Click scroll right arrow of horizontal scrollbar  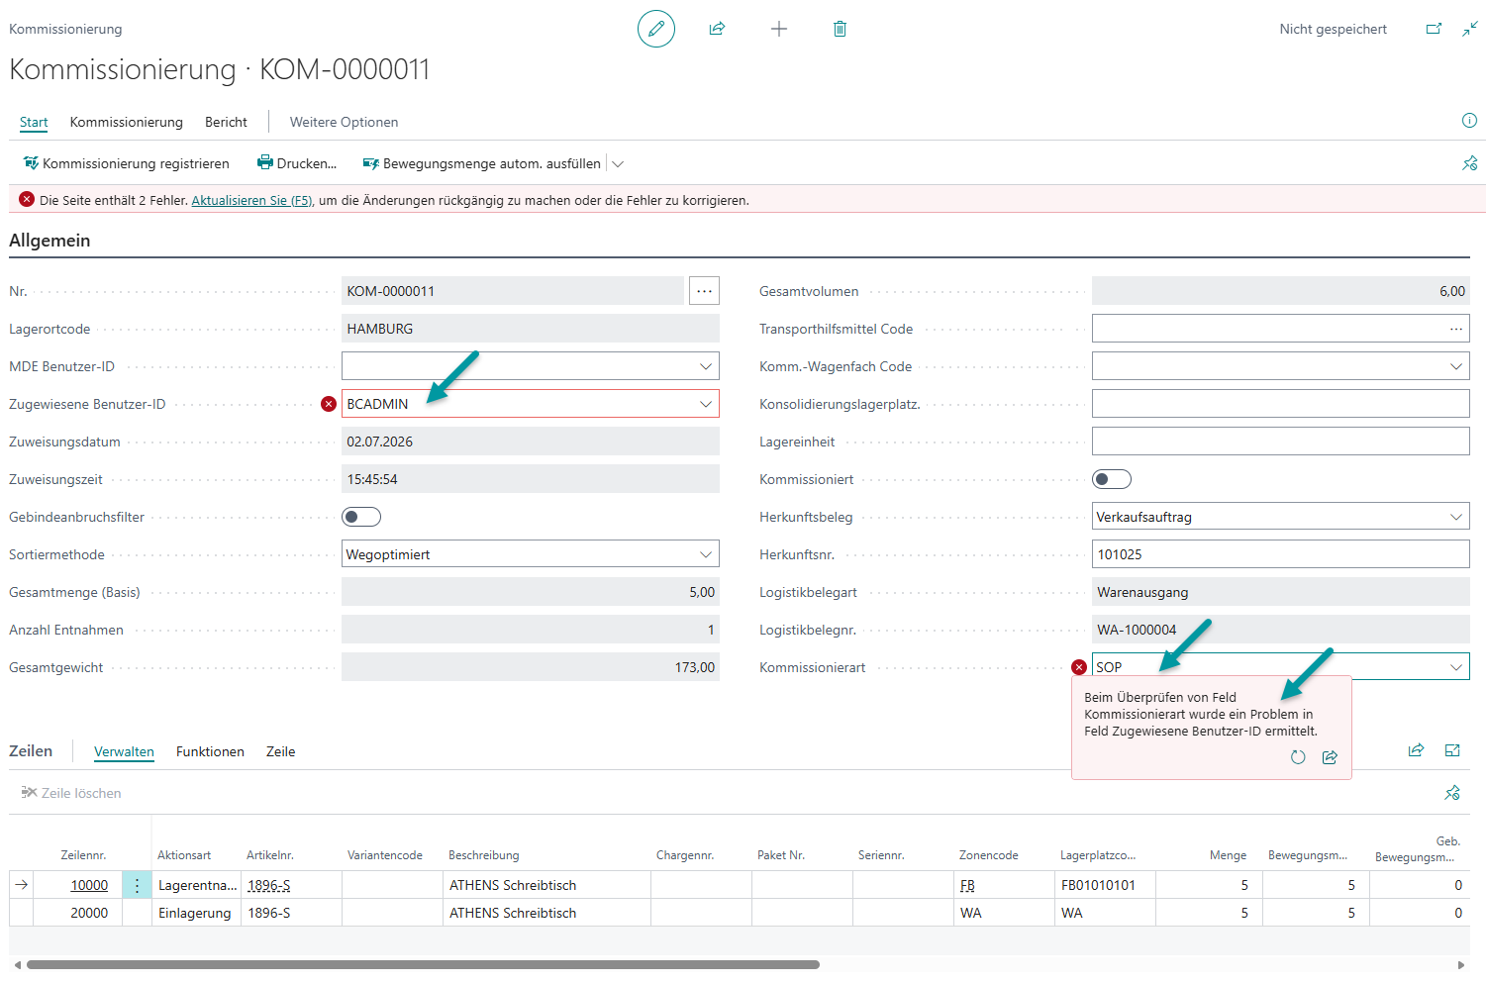[x=1461, y=964]
